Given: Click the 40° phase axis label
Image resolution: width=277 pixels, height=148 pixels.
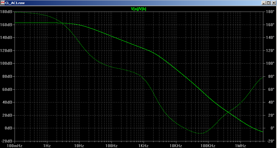Looking at the screenshot, I should point(271,102).
